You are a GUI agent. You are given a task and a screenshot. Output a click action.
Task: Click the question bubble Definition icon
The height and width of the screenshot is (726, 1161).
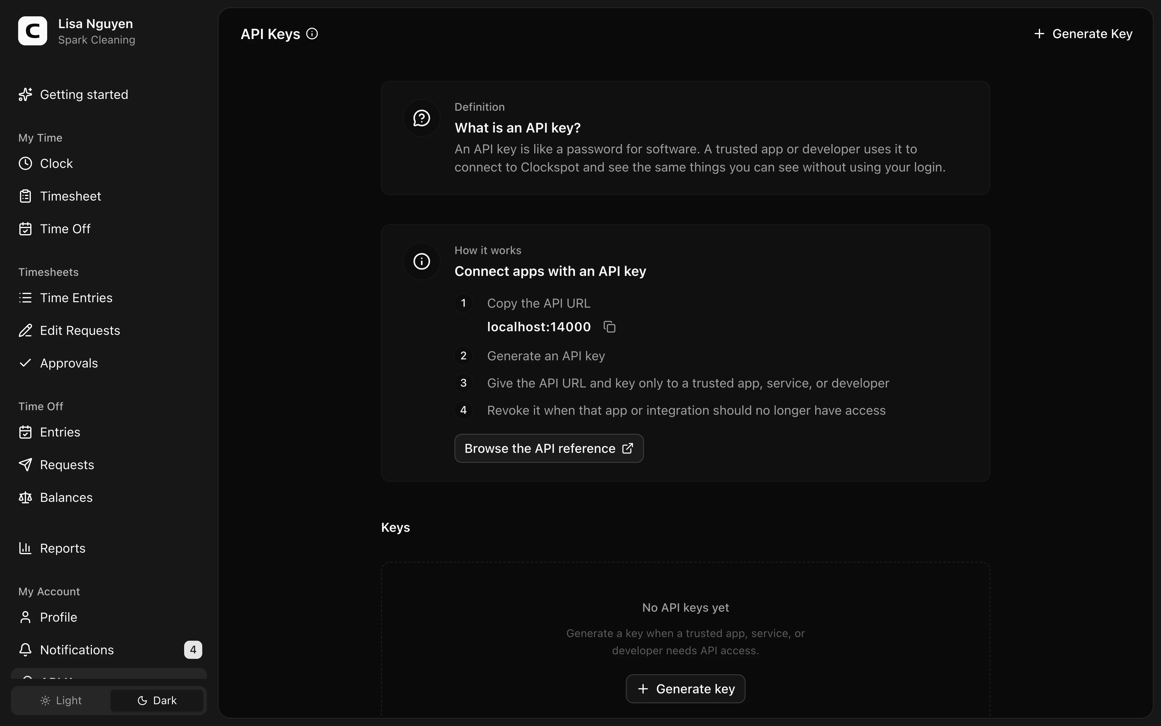pos(422,118)
